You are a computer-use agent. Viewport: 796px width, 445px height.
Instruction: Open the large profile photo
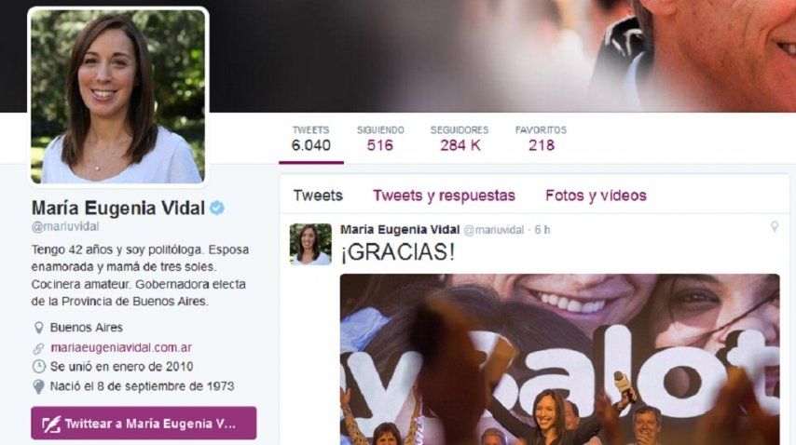click(117, 96)
